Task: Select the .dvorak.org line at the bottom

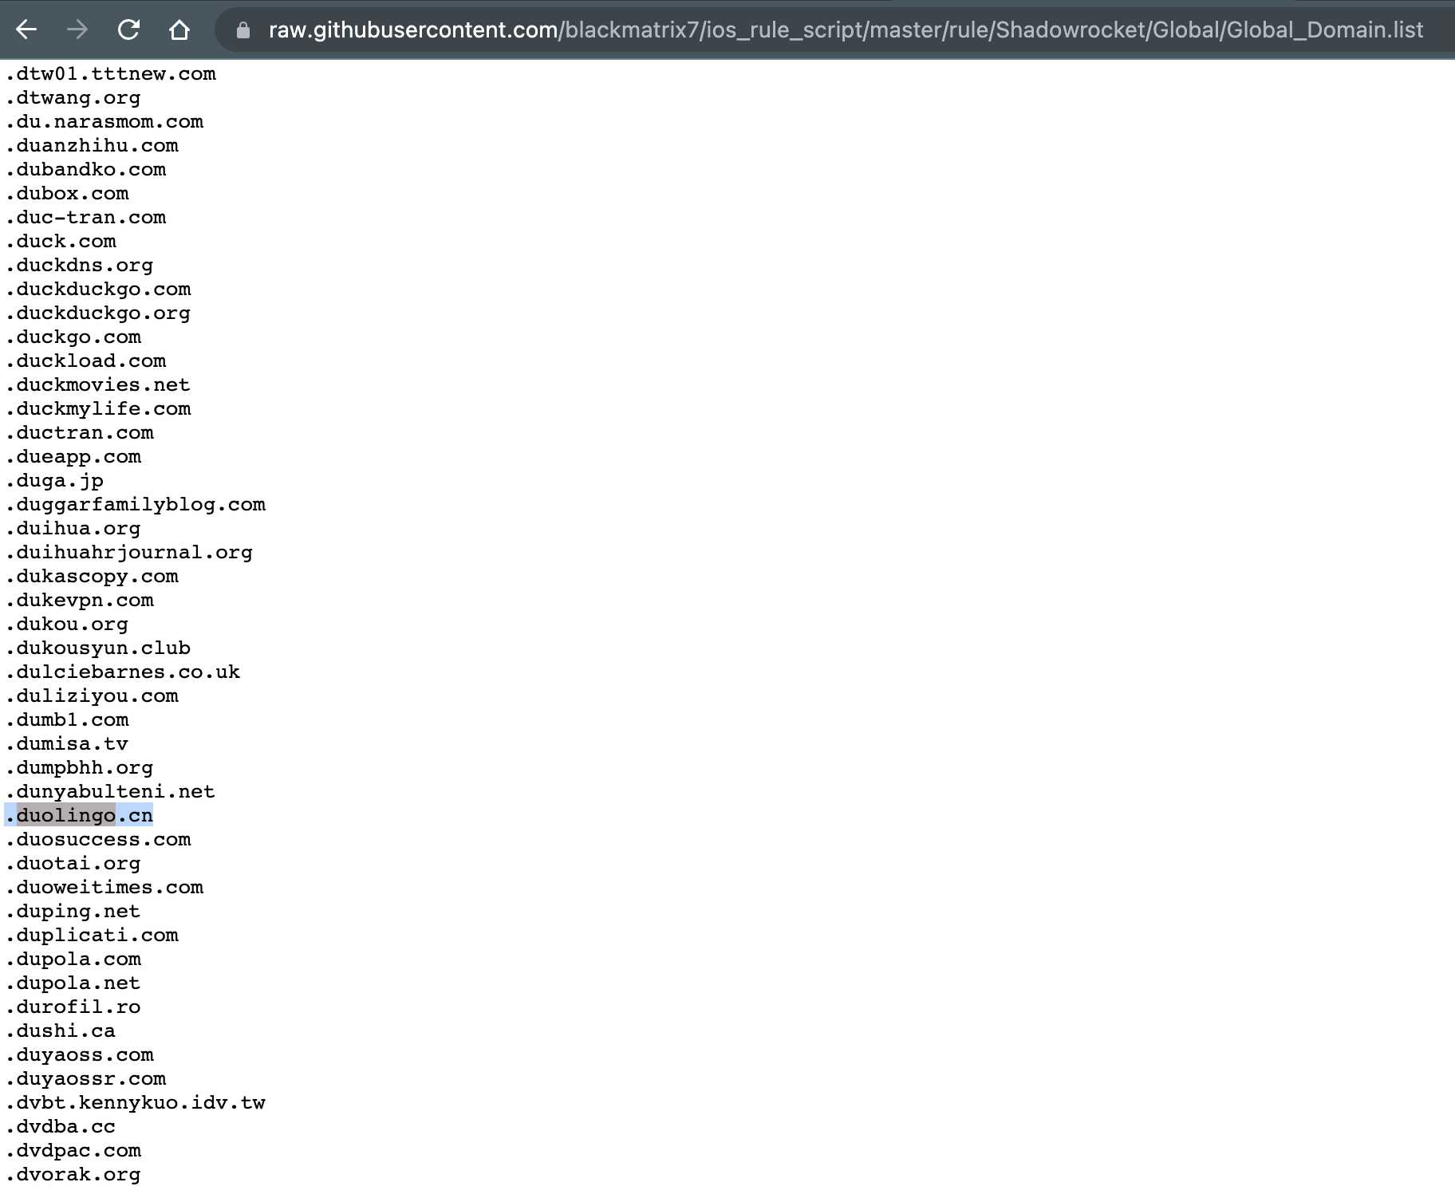Action: pos(72,1174)
